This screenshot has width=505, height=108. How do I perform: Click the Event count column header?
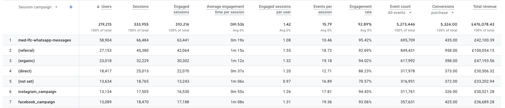[x=400, y=7]
